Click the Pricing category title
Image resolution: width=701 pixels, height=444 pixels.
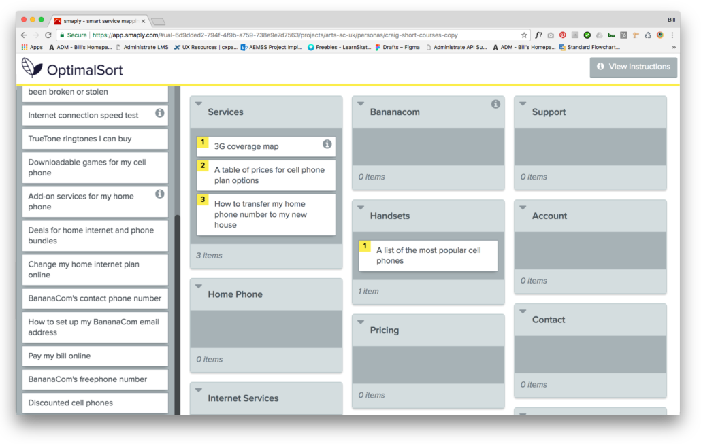coord(385,330)
